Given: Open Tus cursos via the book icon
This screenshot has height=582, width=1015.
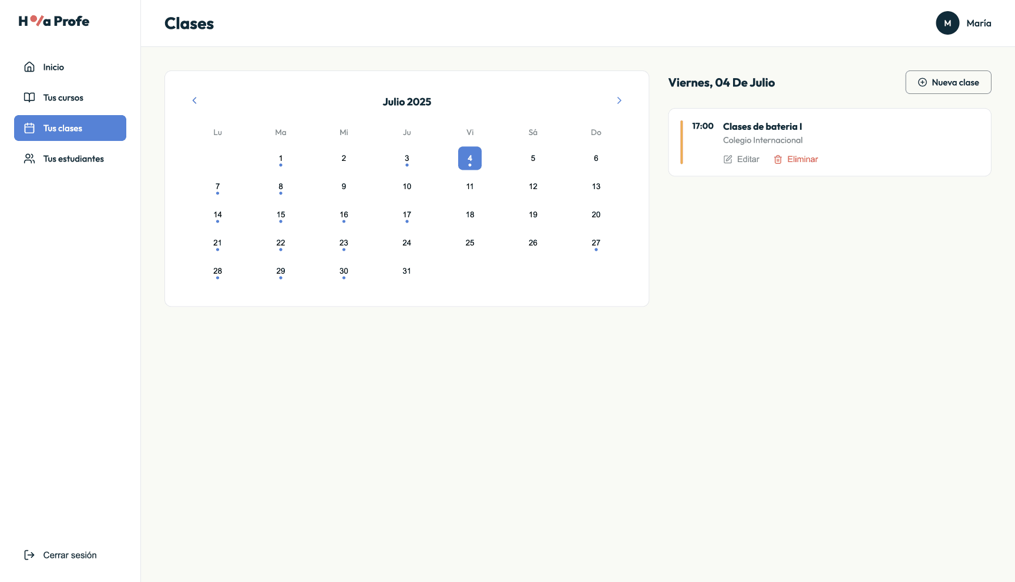Looking at the screenshot, I should (x=29, y=97).
